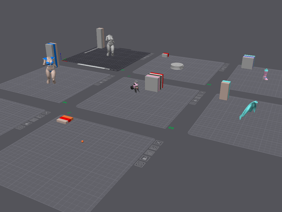
Task: Click X icon next to plate 05
Action: [x=202, y=93]
